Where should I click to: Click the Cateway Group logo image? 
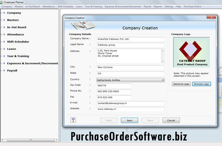191,52
